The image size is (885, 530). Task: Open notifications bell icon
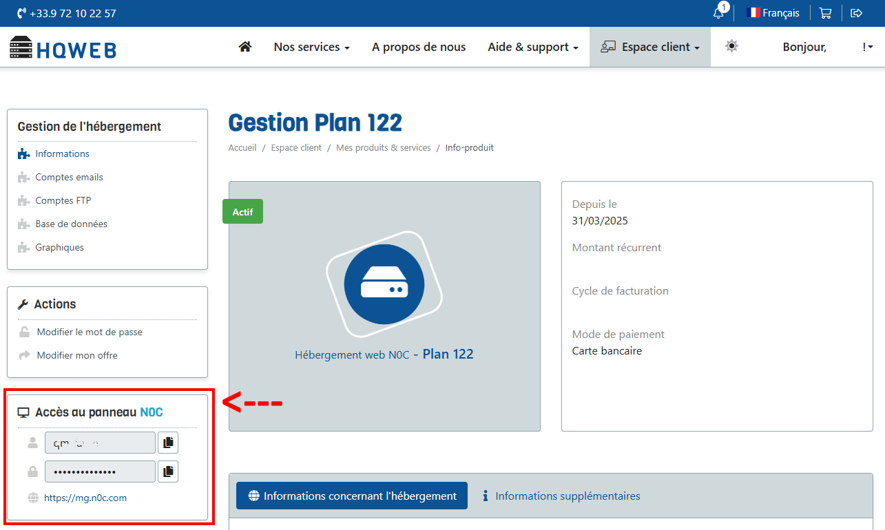coord(718,13)
